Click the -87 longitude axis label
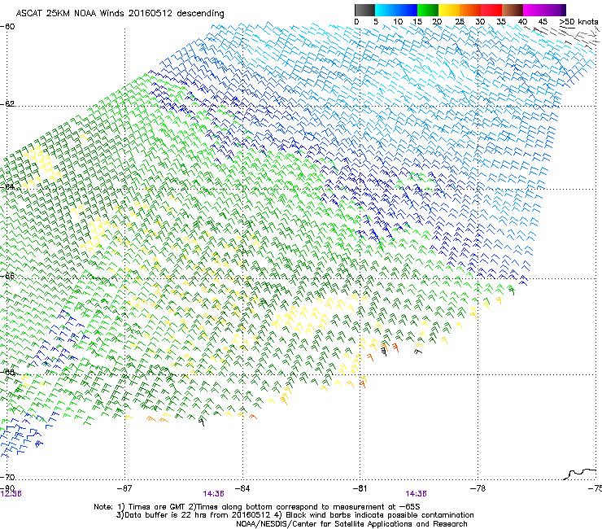Image resolution: width=602 pixels, height=529 pixels. 124,488
